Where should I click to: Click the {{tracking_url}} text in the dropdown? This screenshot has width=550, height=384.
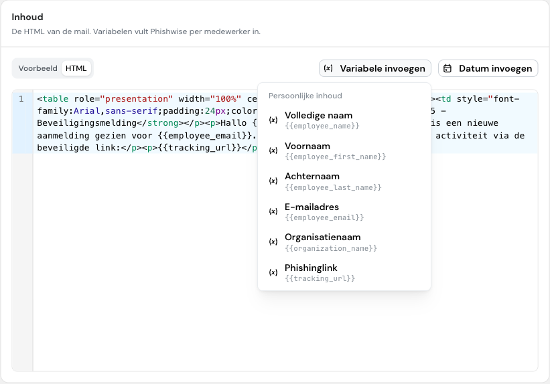click(x=320, y=278)
